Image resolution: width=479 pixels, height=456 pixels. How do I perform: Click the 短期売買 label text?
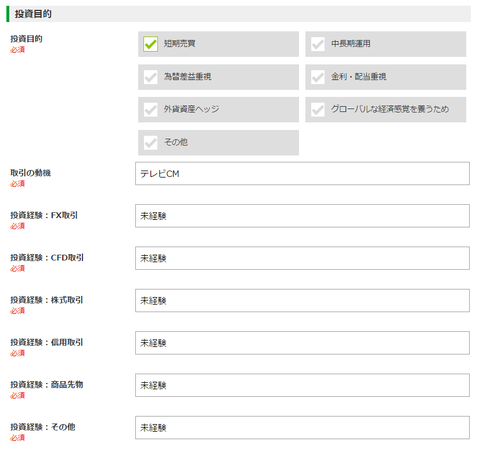tap(179, 44)
